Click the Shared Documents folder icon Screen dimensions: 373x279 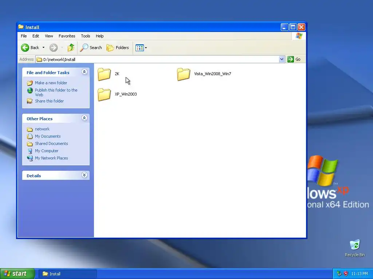pos(30,144)
